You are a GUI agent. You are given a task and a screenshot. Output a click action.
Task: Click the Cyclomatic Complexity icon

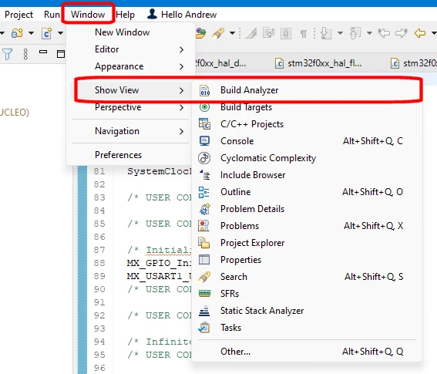tap(204, 158)
